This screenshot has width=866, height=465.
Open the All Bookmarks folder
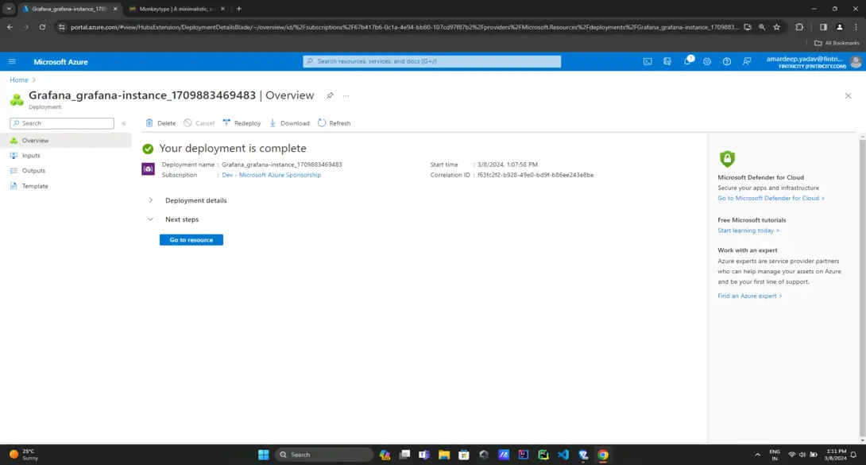[837, 43]
